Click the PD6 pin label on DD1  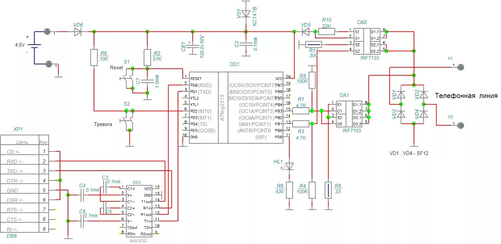click(279, 137)
